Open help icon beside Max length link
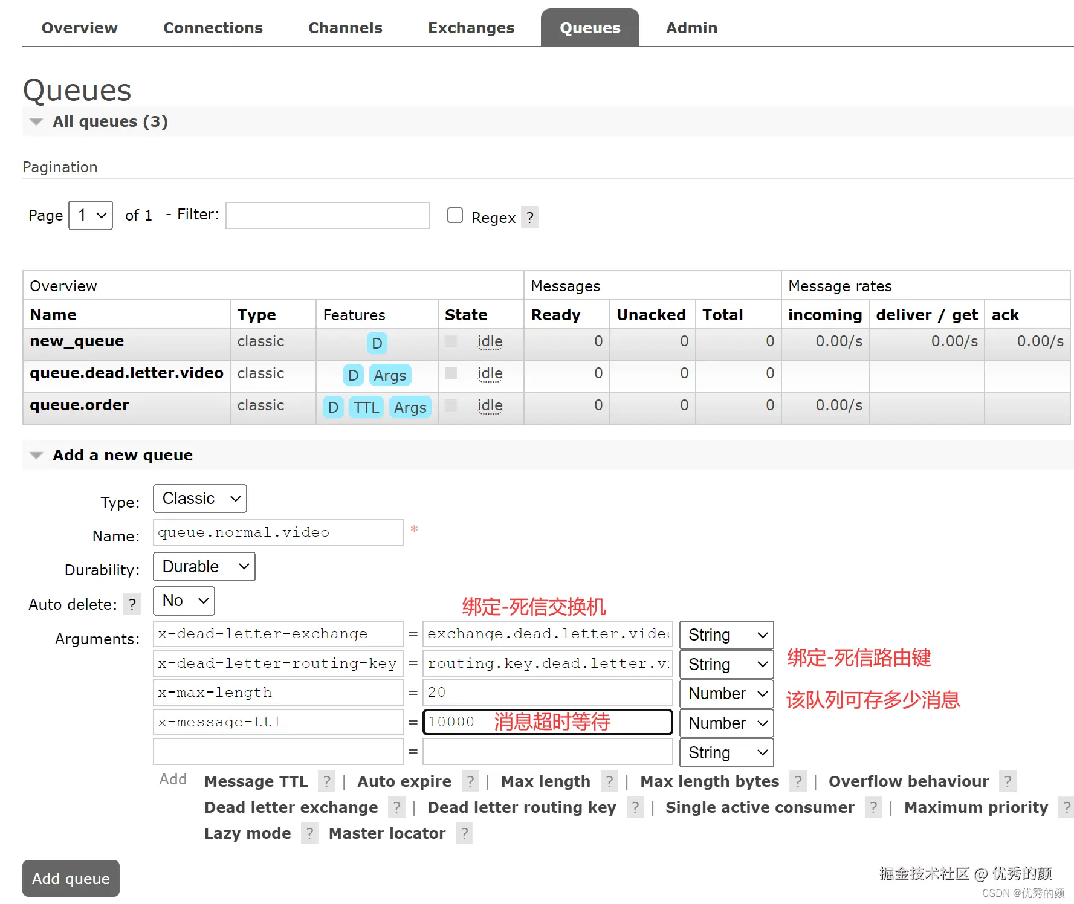The image size is (1074, 904). [x=609, y=781]
